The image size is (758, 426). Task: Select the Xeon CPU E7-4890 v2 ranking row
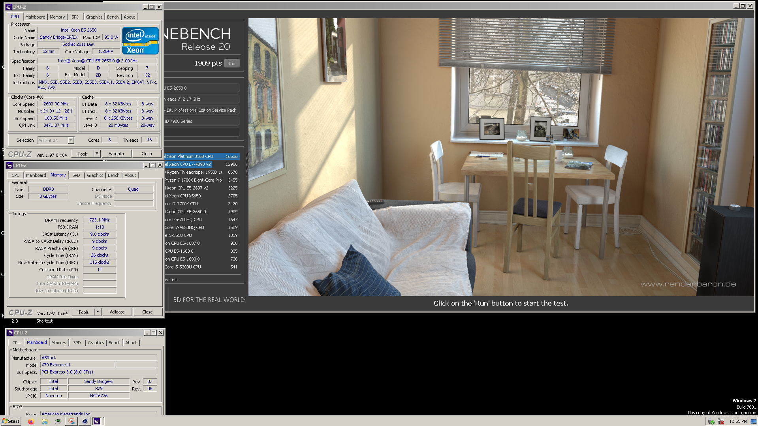click(x=202, y=164)
